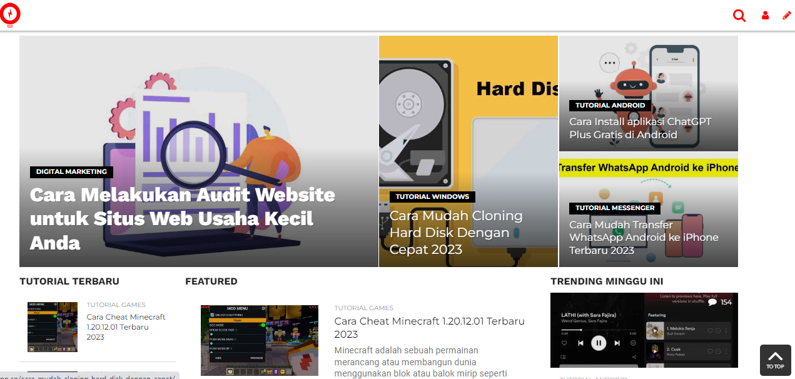Open the search magnifier icon
The height and width of the screenshot is (379, 795).
click(x=739, y=16)
